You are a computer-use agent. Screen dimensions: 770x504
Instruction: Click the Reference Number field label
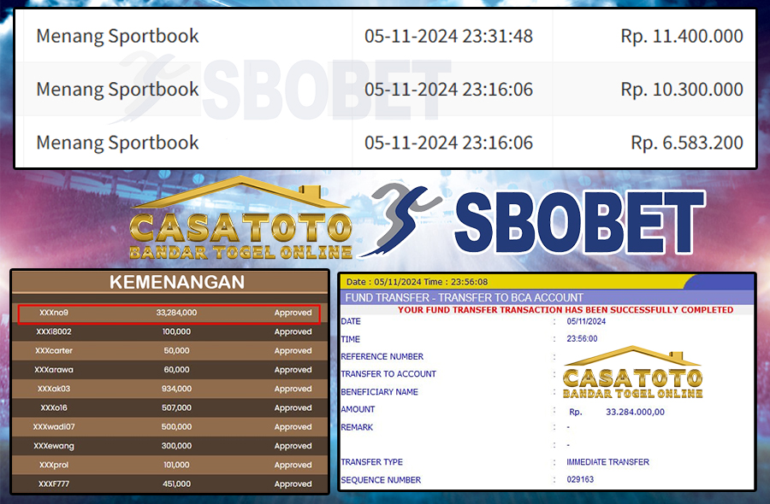pos(382,356)
